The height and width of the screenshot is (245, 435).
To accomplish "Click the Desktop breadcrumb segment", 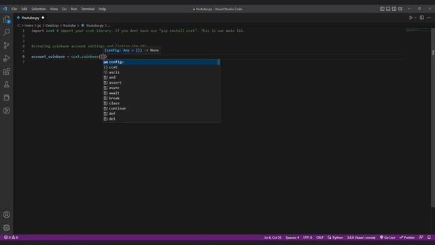I will click(52, 25).
